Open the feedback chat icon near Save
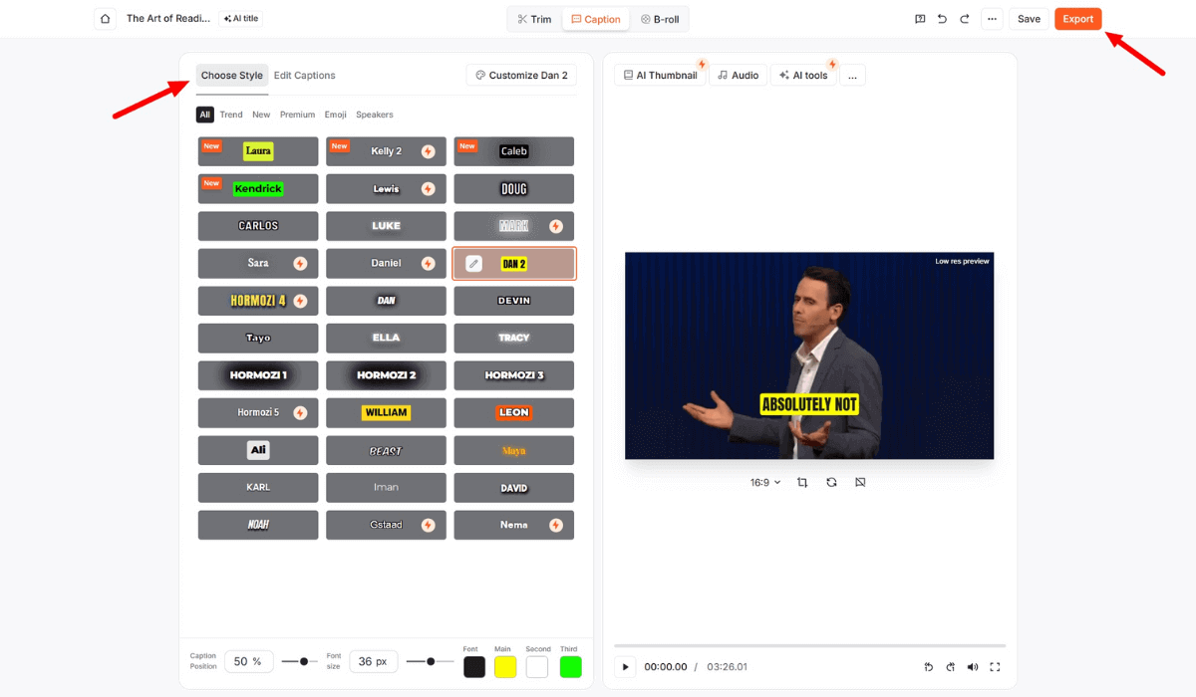This screenshot has height=697, width=1196. [919, 18]
